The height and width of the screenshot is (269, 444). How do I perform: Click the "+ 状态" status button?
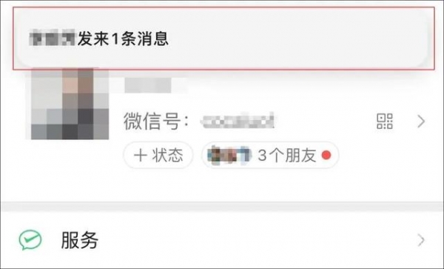pos(158,156)
